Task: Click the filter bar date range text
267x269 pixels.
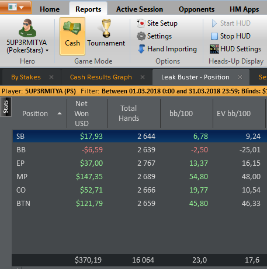Action: coord(171,91)
